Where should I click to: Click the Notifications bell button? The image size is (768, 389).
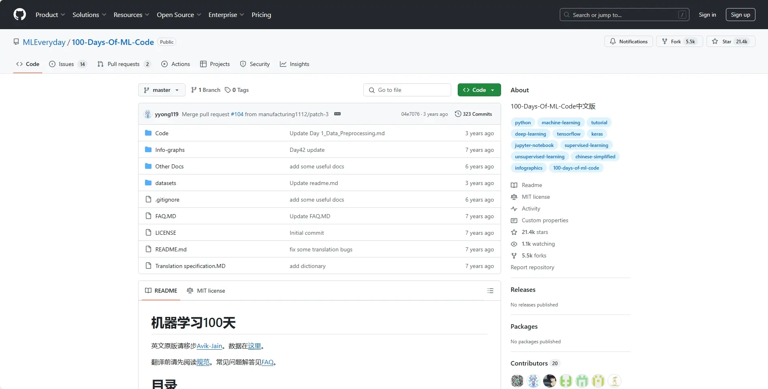coord(628,42)
